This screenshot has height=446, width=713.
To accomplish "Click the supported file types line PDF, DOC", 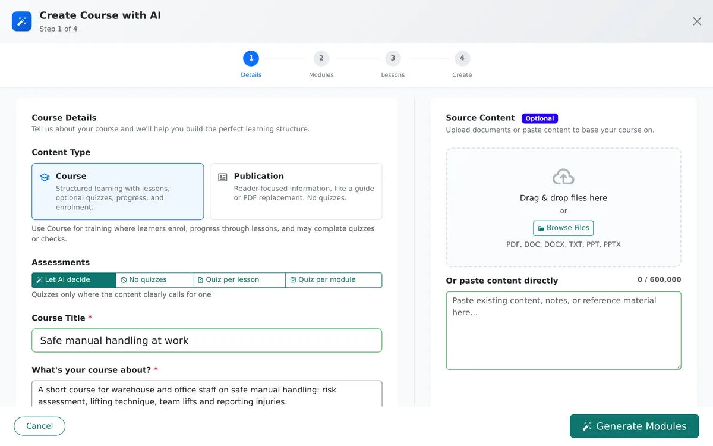I will point(563,244).
